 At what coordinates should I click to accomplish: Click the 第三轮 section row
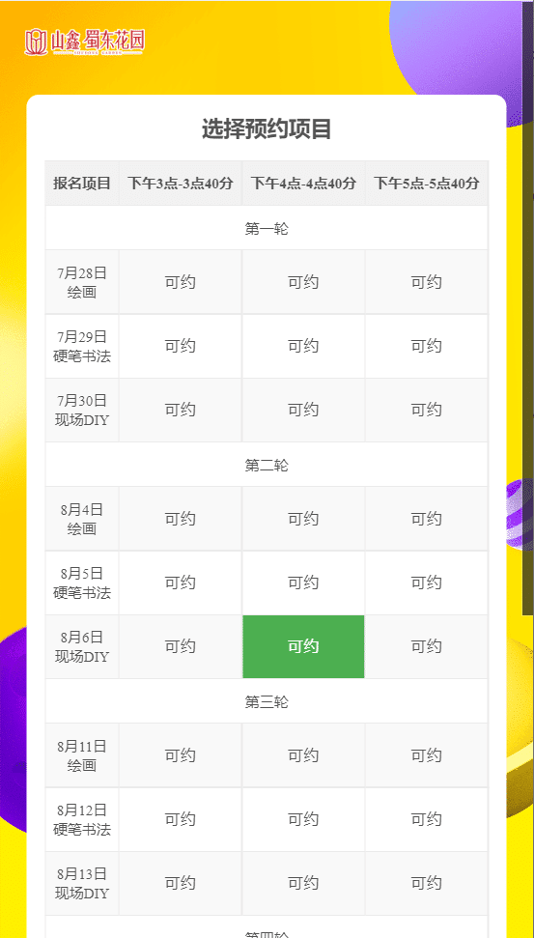coord(267,701)
